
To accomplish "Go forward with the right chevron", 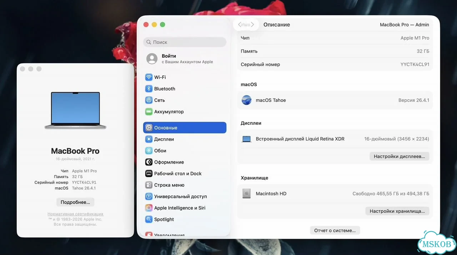I will tap(252, 25).
